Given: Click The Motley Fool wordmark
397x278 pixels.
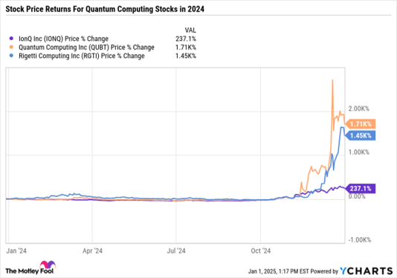Looking at the screenshot, I should point(30,271).
